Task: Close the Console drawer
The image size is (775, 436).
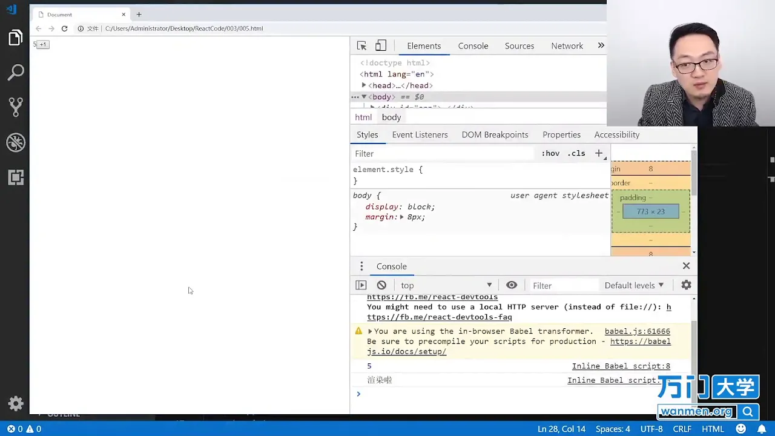Action: coord(686,266)
